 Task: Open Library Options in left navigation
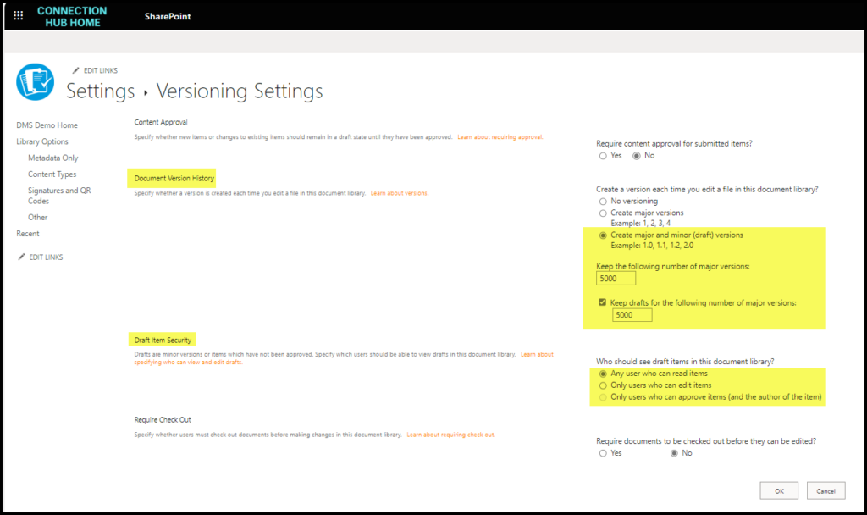click(42, 141)
